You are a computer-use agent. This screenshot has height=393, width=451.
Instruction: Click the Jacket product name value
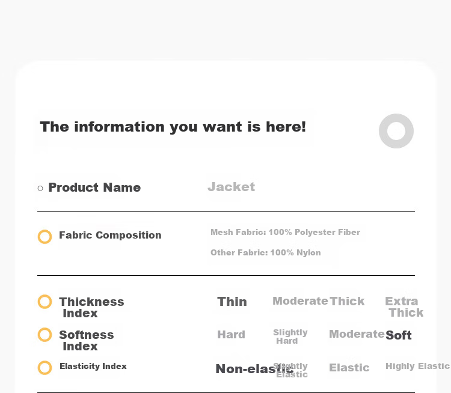pyautogui.click(x=232, y=187)
